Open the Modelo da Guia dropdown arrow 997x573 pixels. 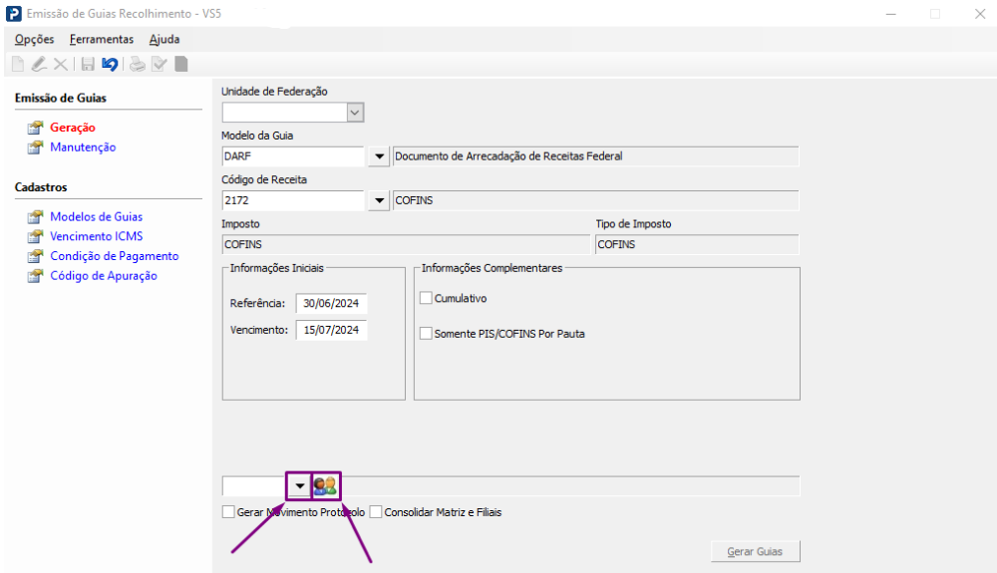(x=379, y=156)
